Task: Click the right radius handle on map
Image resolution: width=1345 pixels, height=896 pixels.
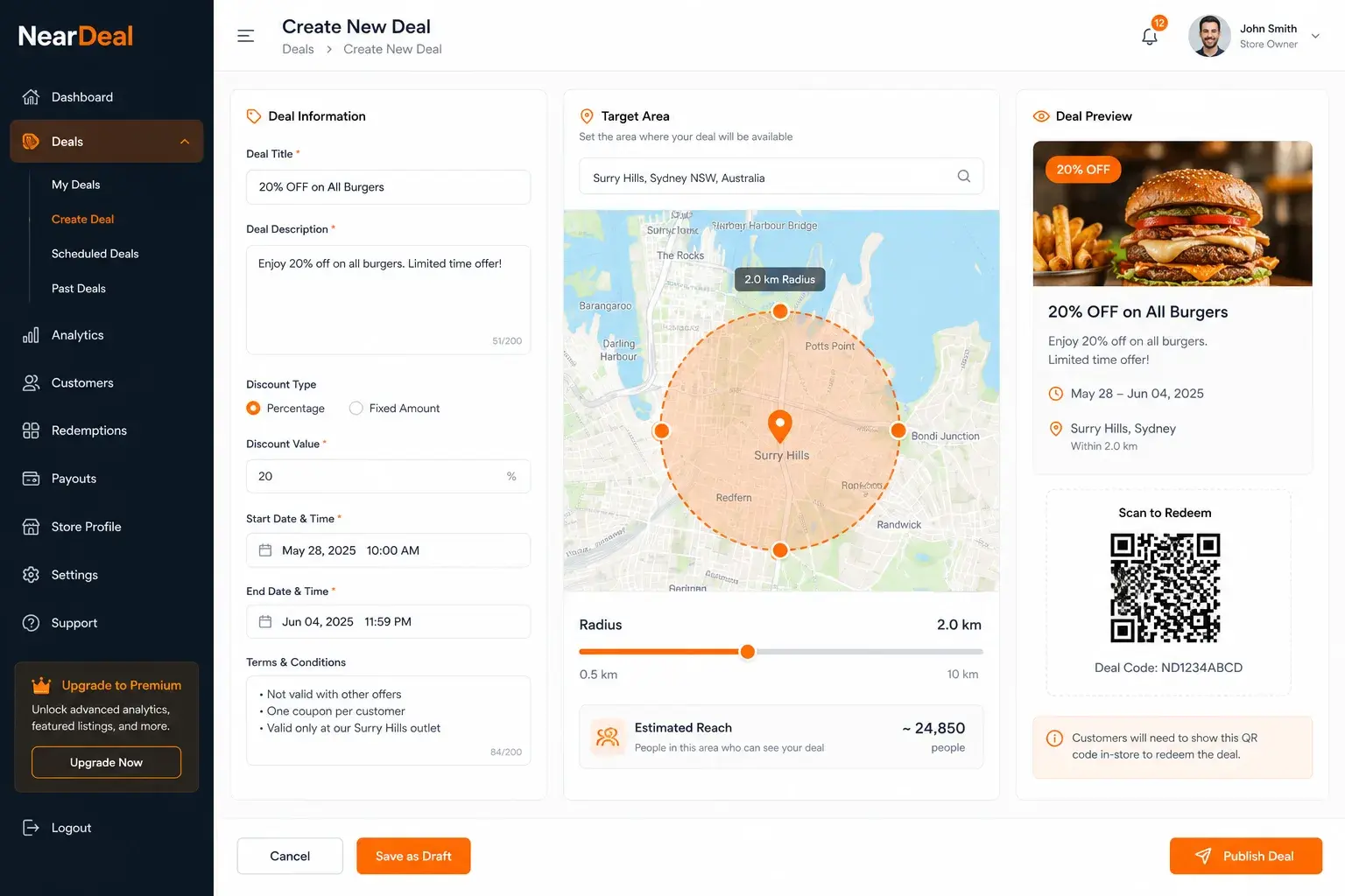Action: point(898,430)
